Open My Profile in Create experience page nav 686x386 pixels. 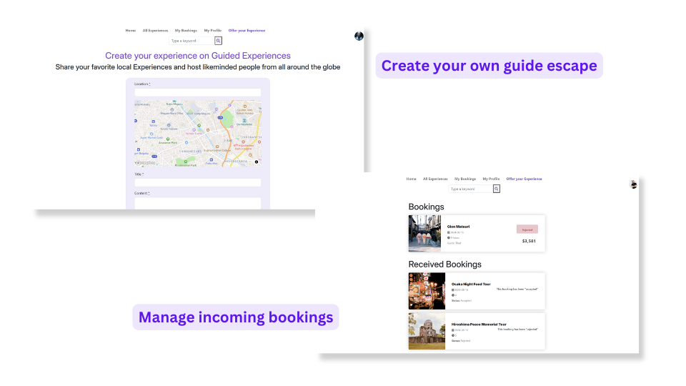(x=213, y=31)
